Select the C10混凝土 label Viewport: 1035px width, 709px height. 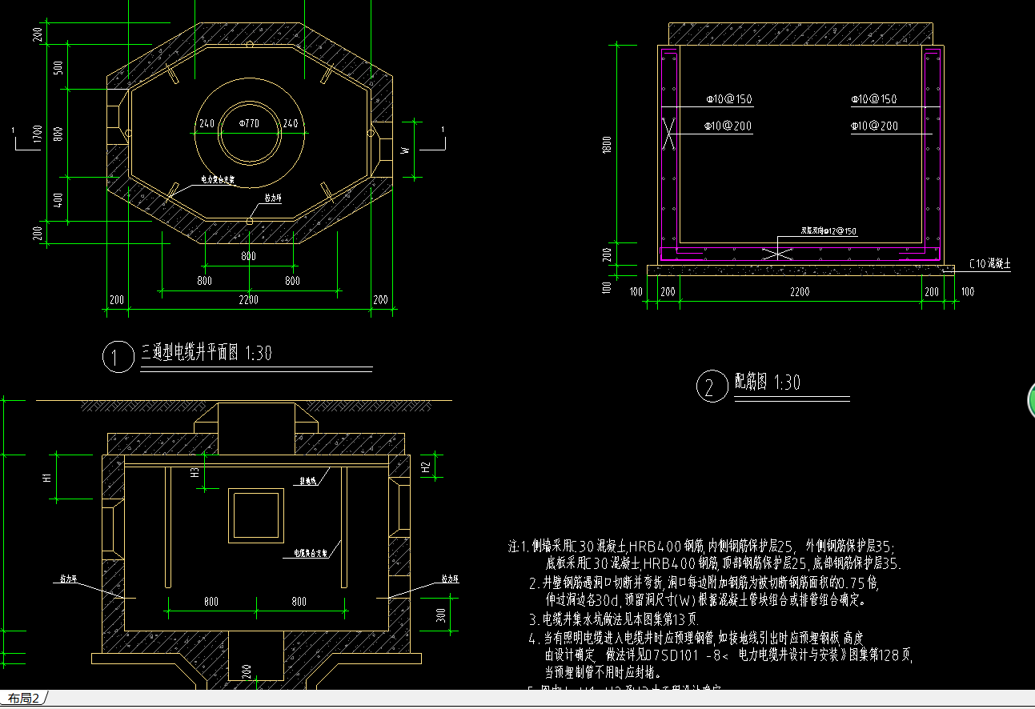point(990,263)
